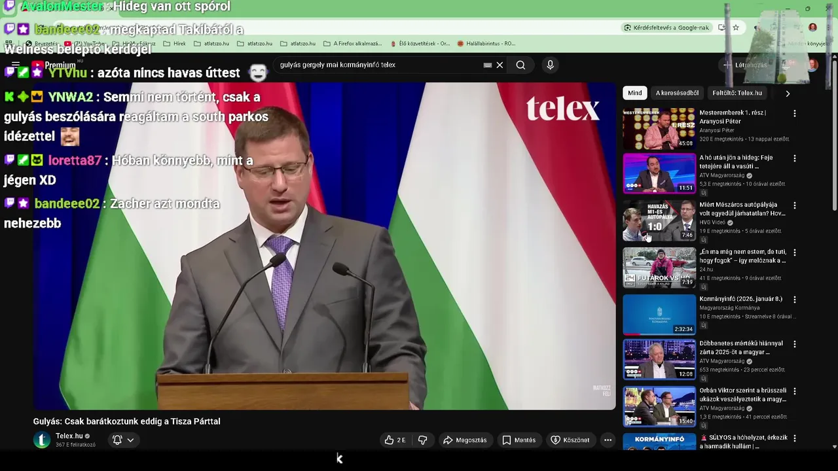Select 'Feltöltő: Telex.hu' filter chip
Viewport: 838px width, 471px height.
tap(737, 93)
